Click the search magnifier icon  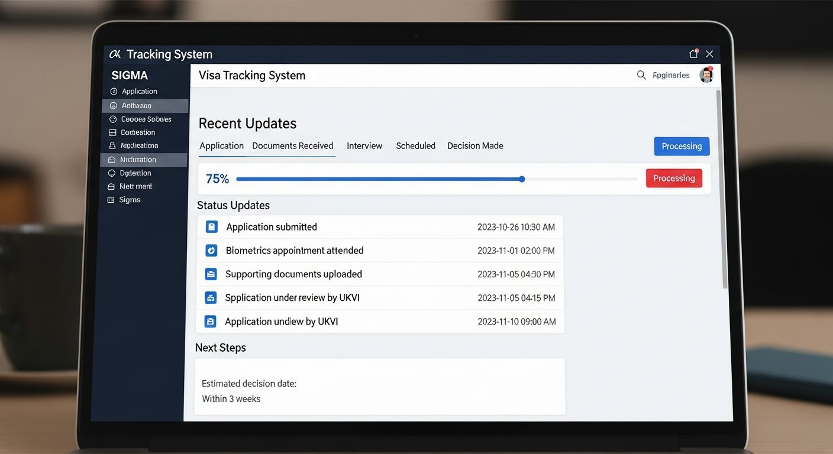pos(641,75)
